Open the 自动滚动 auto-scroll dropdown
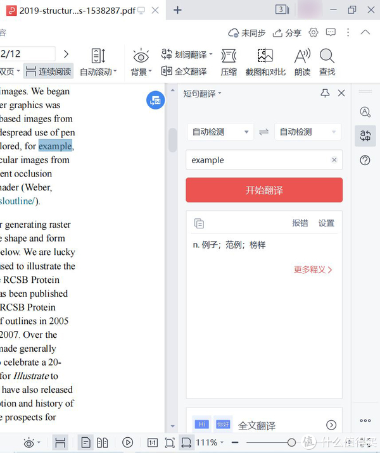The width and height of the screenshot is (380, 453). coord(98,63)
